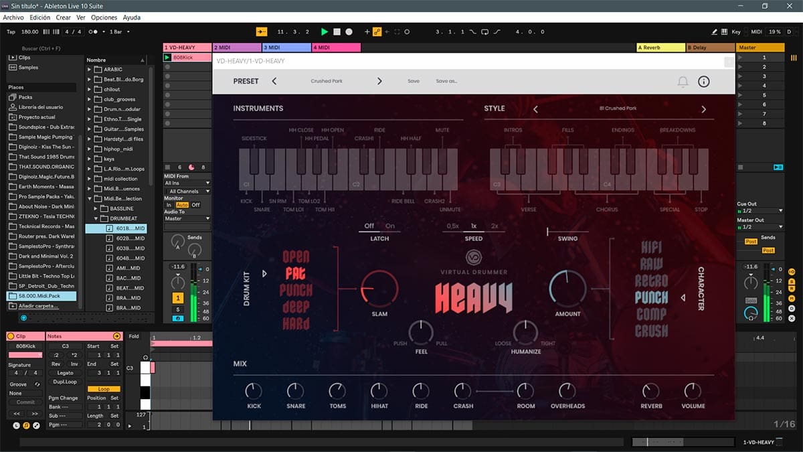Image resolution: width=803 pixels, height=452 pixels.
Task: Open the All Channels dropdown
Action: 187,191
